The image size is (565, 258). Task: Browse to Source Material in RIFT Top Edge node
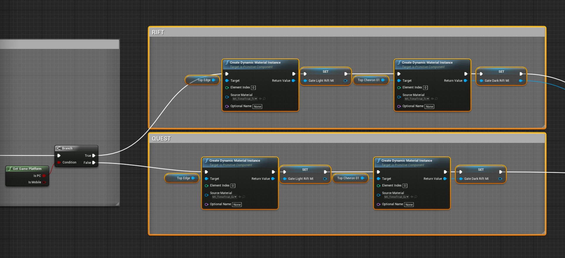(x=264, y=99)
